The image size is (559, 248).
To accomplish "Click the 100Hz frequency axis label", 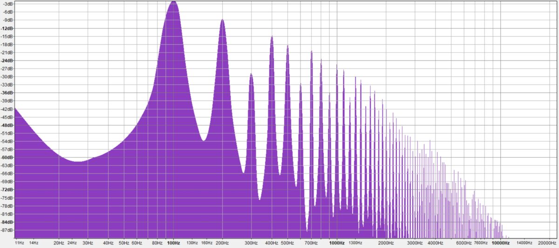I will (174, 243).
